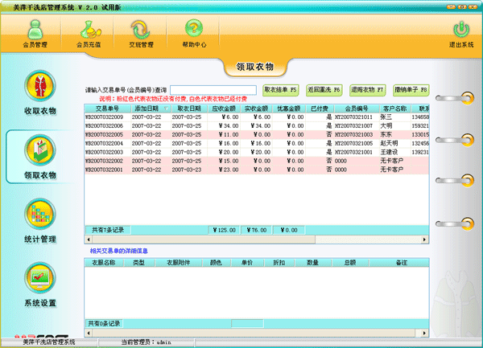Screen dimensions: 483x348
Task: Select order row WB20070322009
Action: (107, 117)
